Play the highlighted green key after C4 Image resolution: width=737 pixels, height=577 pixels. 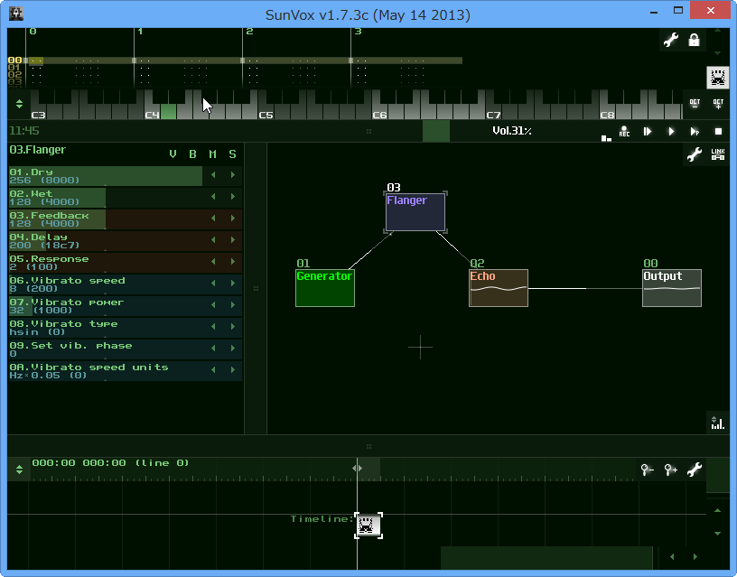168,112
